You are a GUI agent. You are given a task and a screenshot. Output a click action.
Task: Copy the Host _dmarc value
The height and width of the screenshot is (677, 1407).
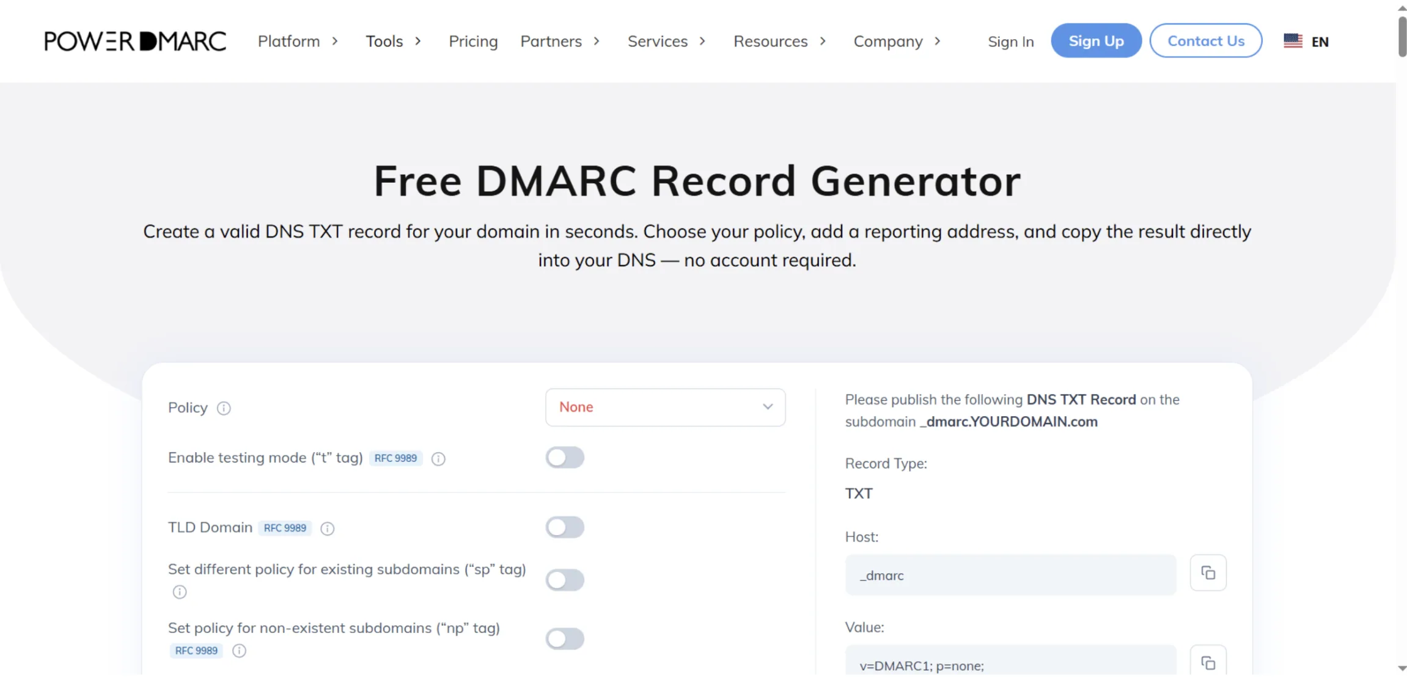click(1208, 573)
